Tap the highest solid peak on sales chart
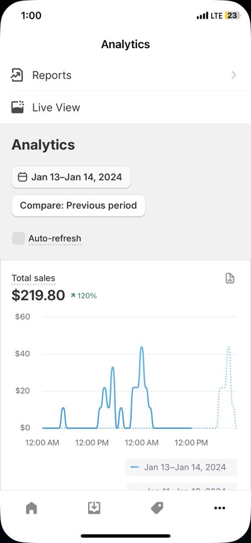 (x=141, y=348)
